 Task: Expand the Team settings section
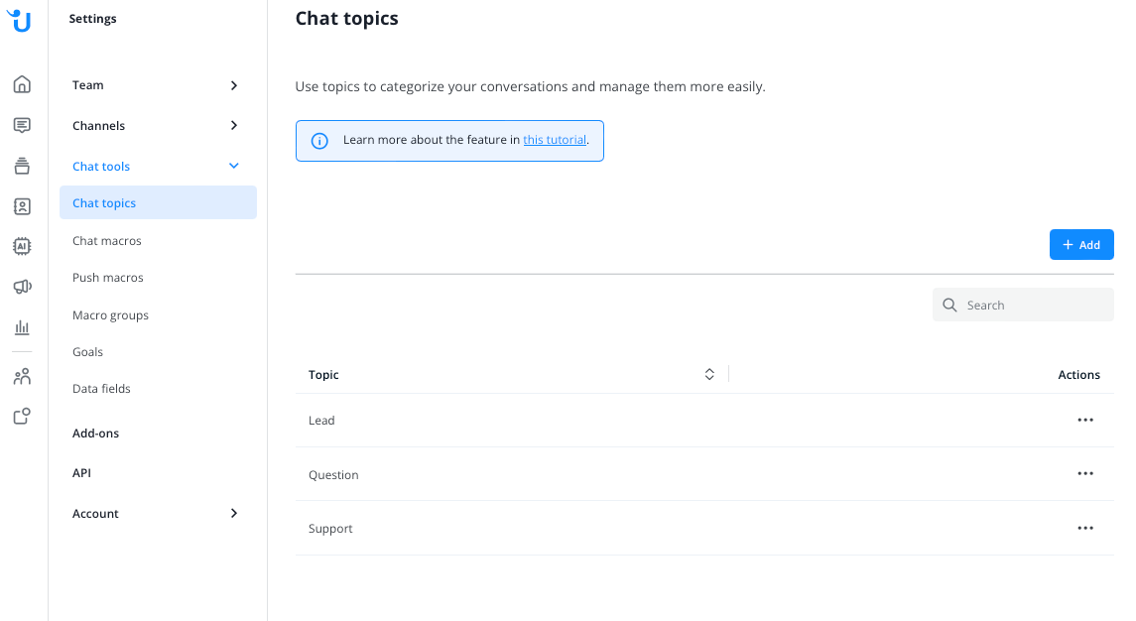(x=156, y=85)
